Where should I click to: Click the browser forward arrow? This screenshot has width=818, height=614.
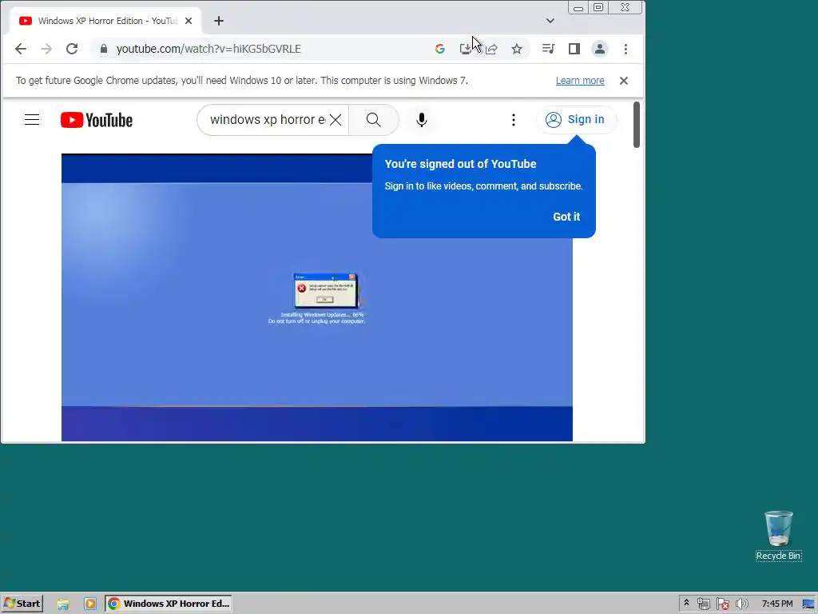pos(46,49)
